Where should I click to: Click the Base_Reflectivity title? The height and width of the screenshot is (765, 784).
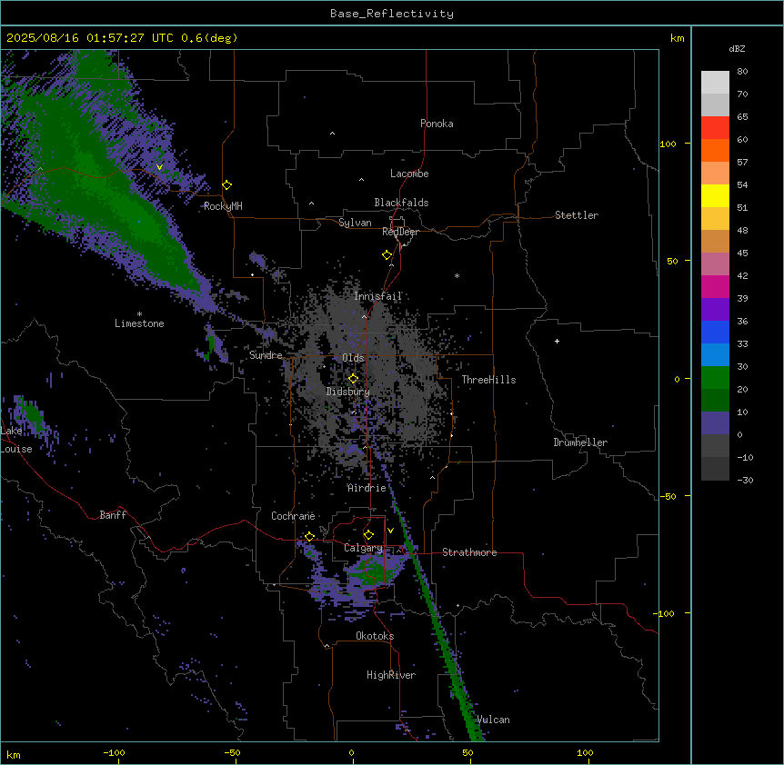[392, 14]
